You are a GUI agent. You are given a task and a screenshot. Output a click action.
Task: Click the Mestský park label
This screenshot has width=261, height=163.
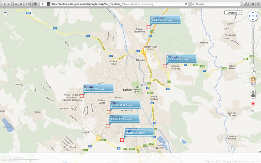pos(137,91)
